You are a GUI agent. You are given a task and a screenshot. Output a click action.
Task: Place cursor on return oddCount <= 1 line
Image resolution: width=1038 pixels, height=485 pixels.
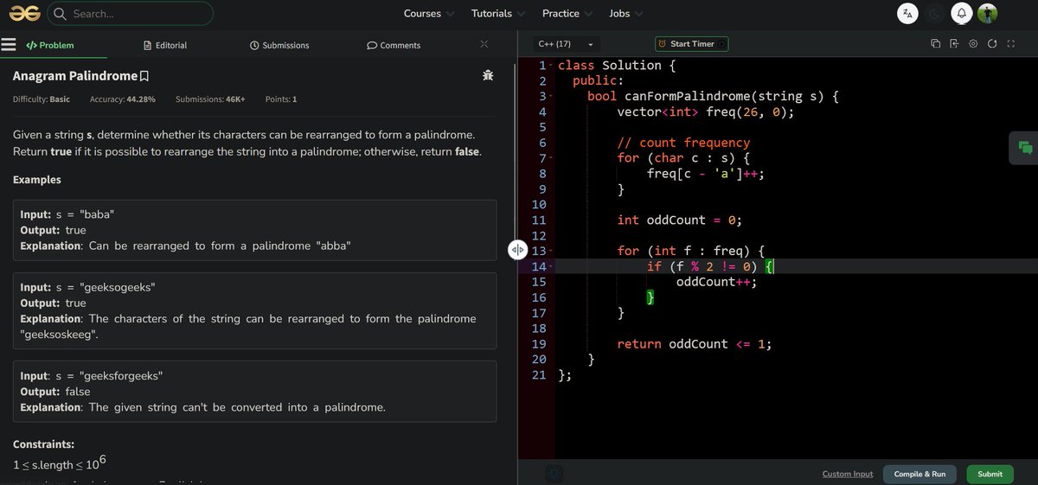click(695, 344)
